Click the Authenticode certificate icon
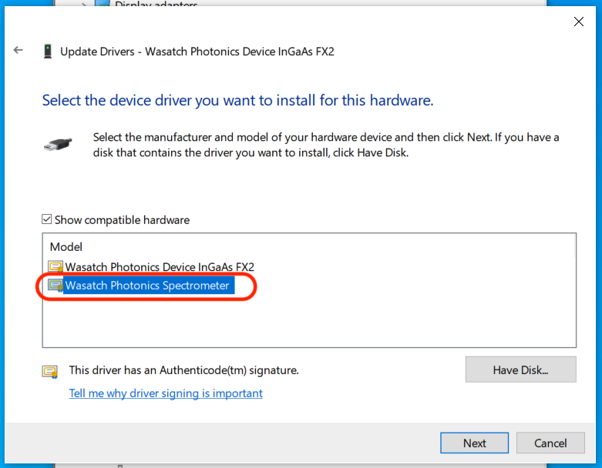 tap(50, 371)
